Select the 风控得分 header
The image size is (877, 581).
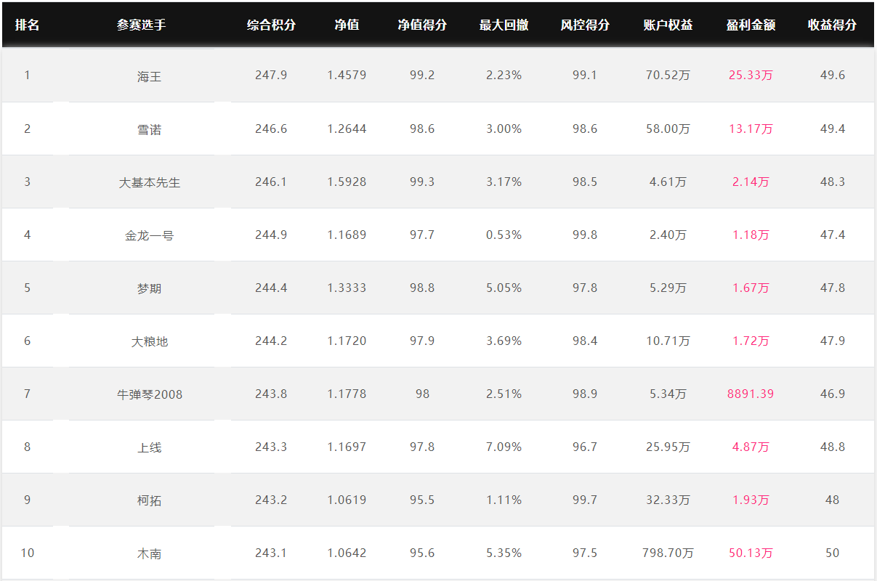585,25
